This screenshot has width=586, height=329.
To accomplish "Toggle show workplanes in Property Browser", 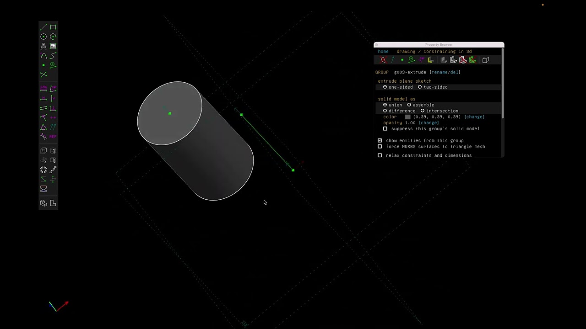I will coord(384,60).
